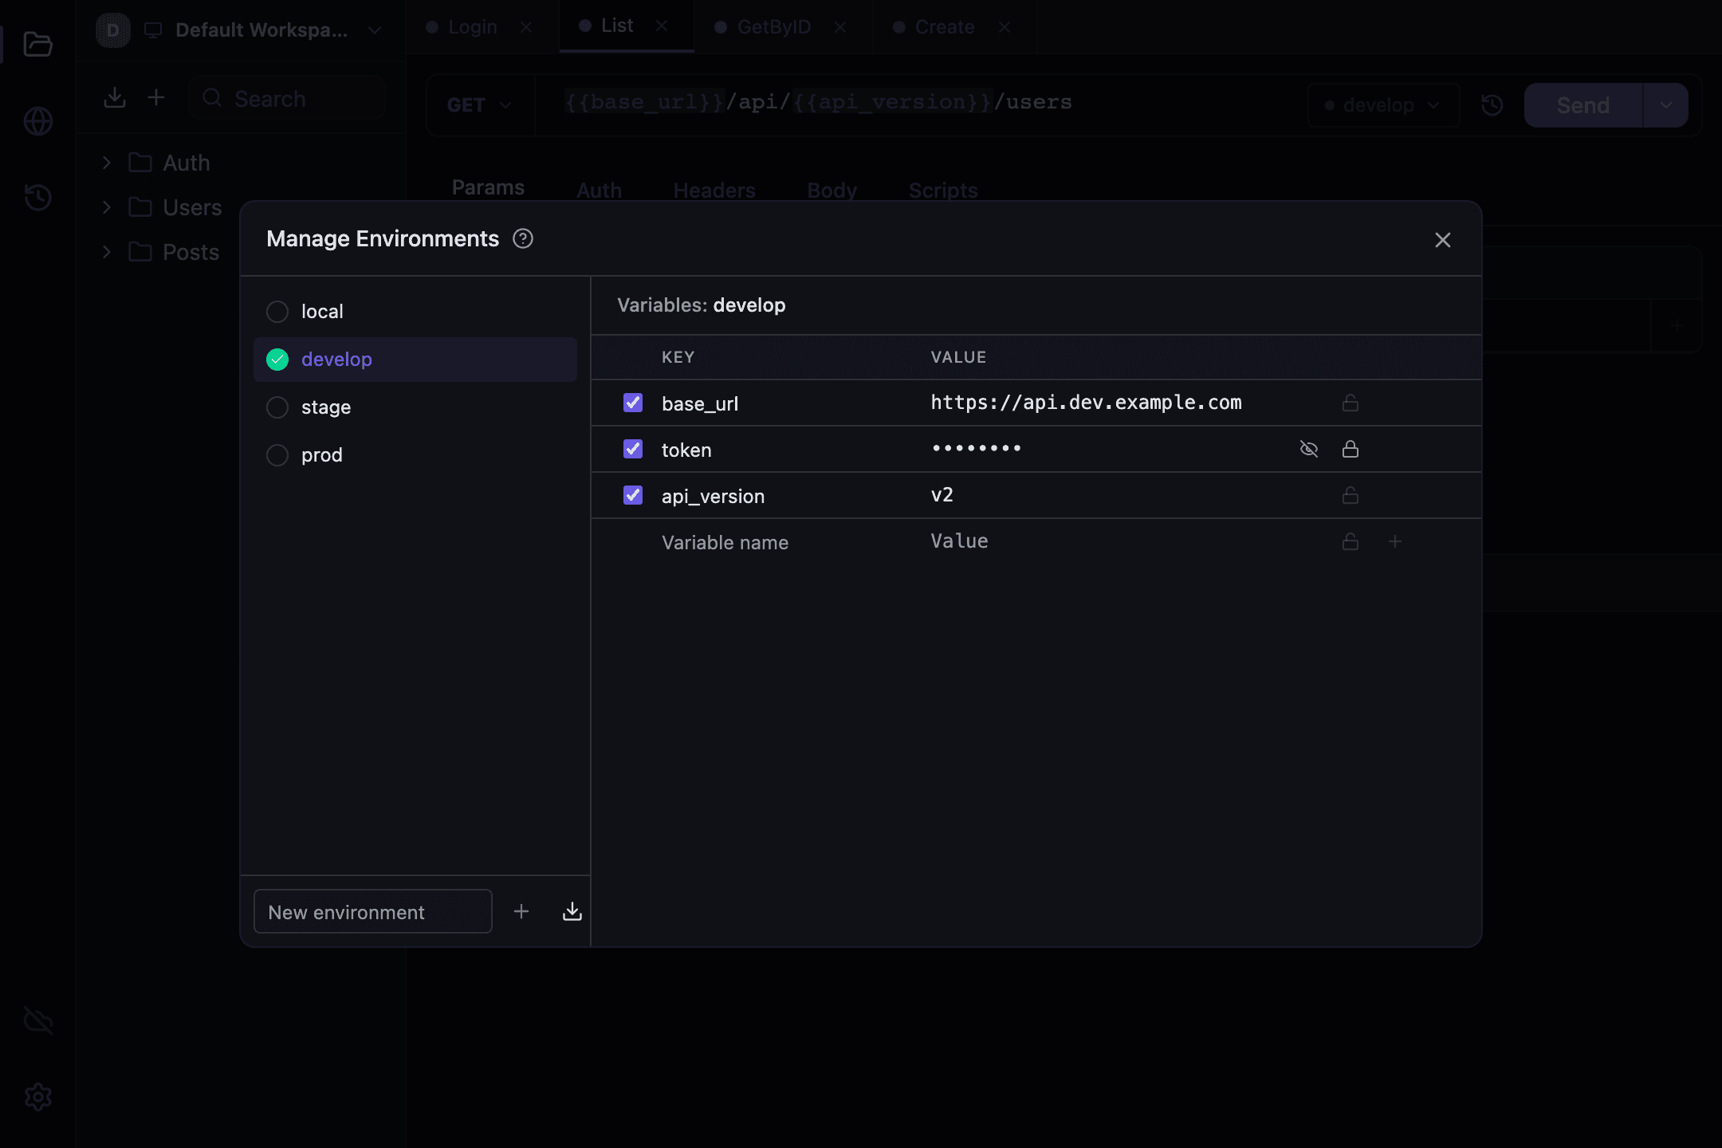This screenshot has height=1148, width=1722.
Task: Expand the Auth folder
Action: pos(107,163)
